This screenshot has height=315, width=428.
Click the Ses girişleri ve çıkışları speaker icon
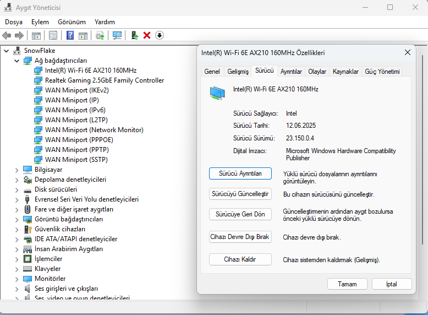pyautogui.click(x=27, y=289)
